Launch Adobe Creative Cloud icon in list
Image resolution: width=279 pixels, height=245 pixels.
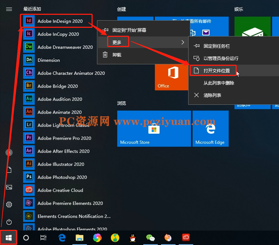29,190
